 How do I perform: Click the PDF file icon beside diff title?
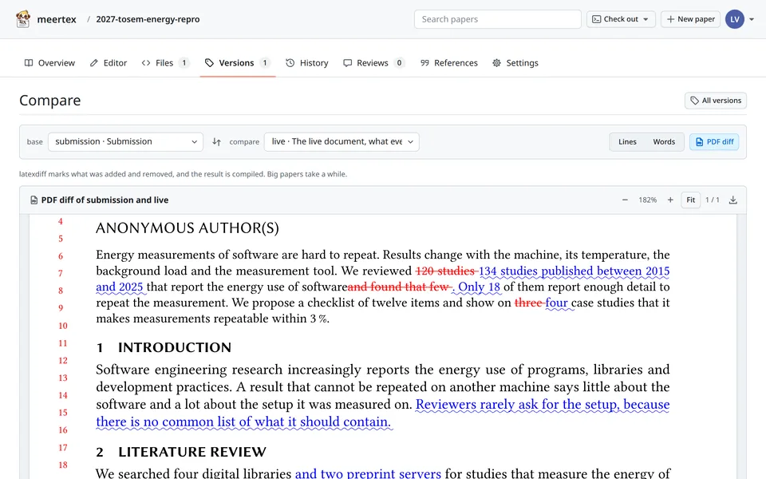34,200
